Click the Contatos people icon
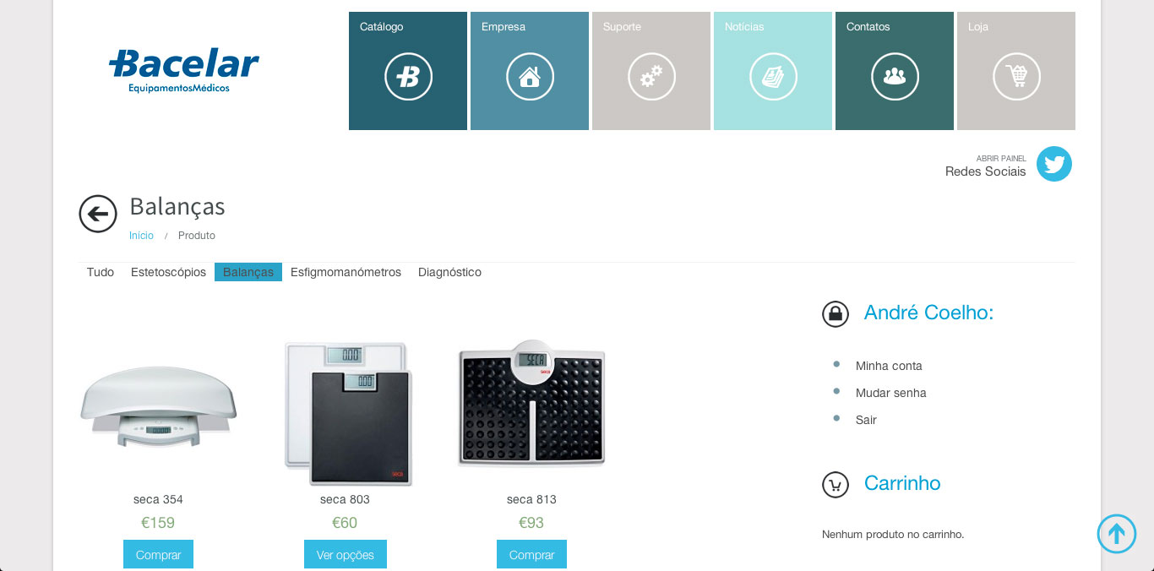This screenshot has height=571, width=1154. [x=895, y=77]
